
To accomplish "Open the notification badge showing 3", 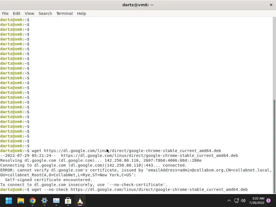I will [268, 201].
